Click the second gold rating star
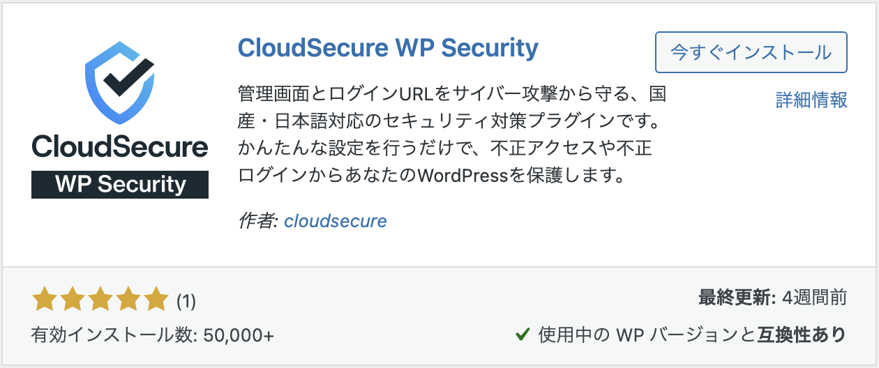879x368 pixels. point(73,300)
